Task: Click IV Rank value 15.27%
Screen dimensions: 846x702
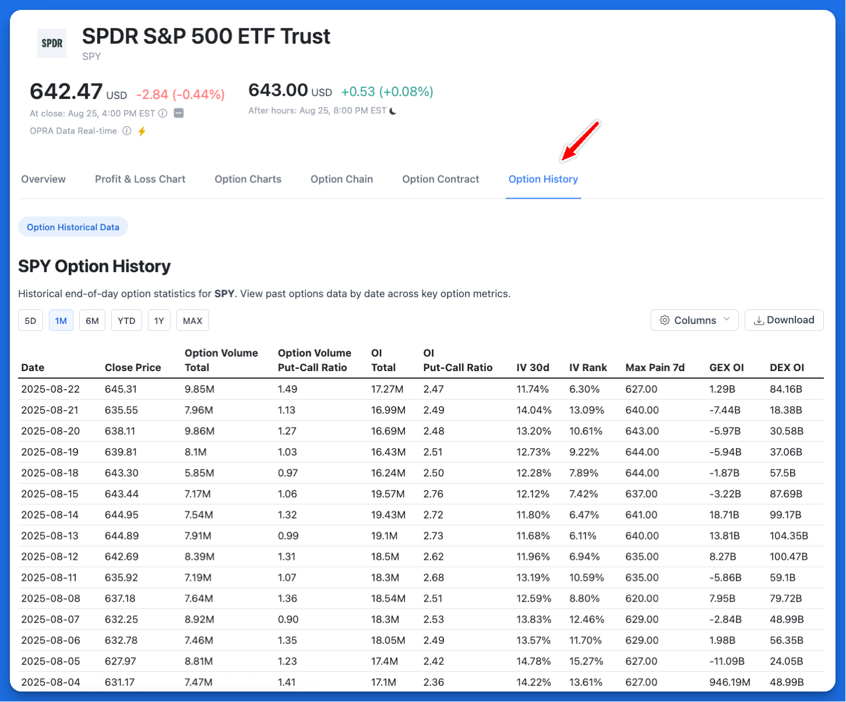Action: click(x=586, y=662)
